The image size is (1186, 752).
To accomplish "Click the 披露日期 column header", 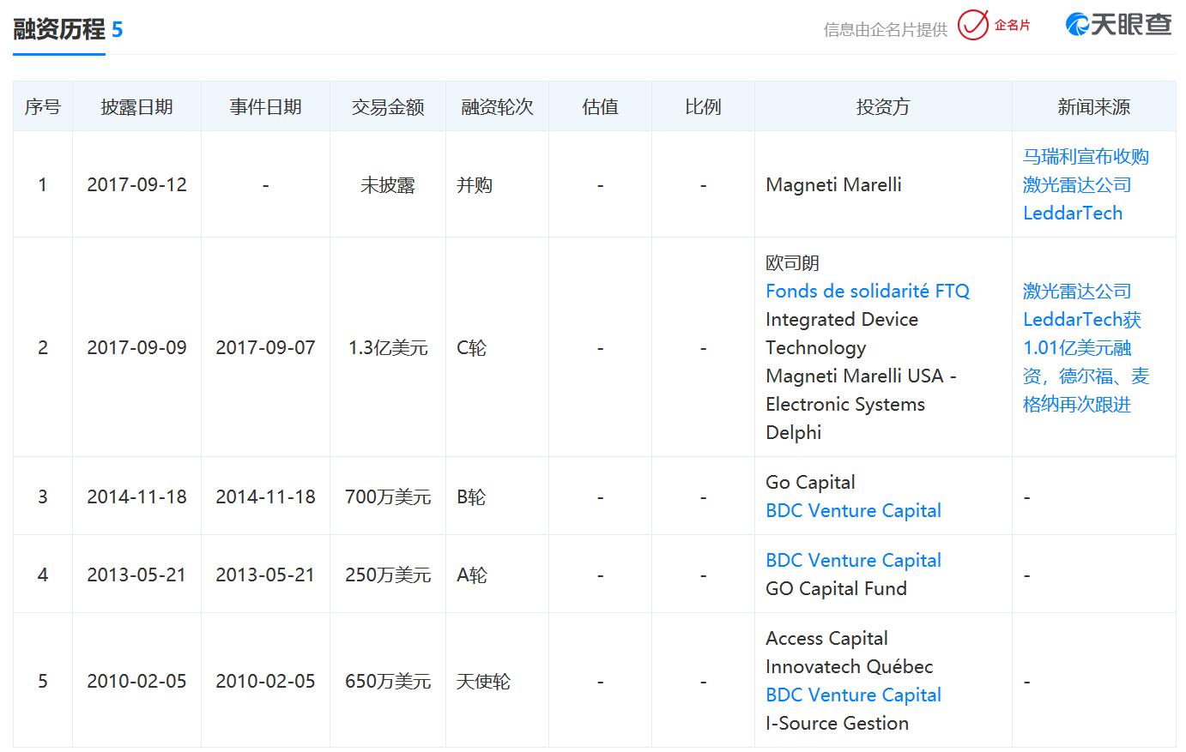I will pyautogui.click(x=136, y=106).
